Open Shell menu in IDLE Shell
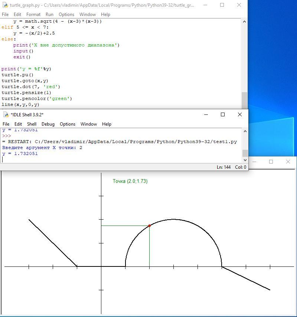This screenshot has height=317, width=297. coord(32,124)
